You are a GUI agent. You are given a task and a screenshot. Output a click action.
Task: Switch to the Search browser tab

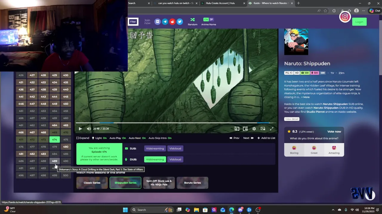pos(139,3)
